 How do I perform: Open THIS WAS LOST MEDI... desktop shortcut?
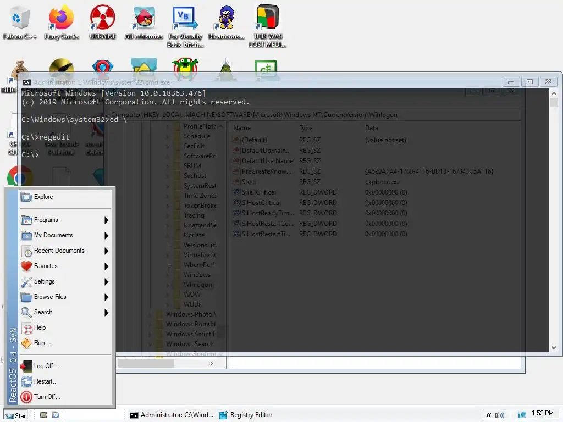(x=268, y=27)
